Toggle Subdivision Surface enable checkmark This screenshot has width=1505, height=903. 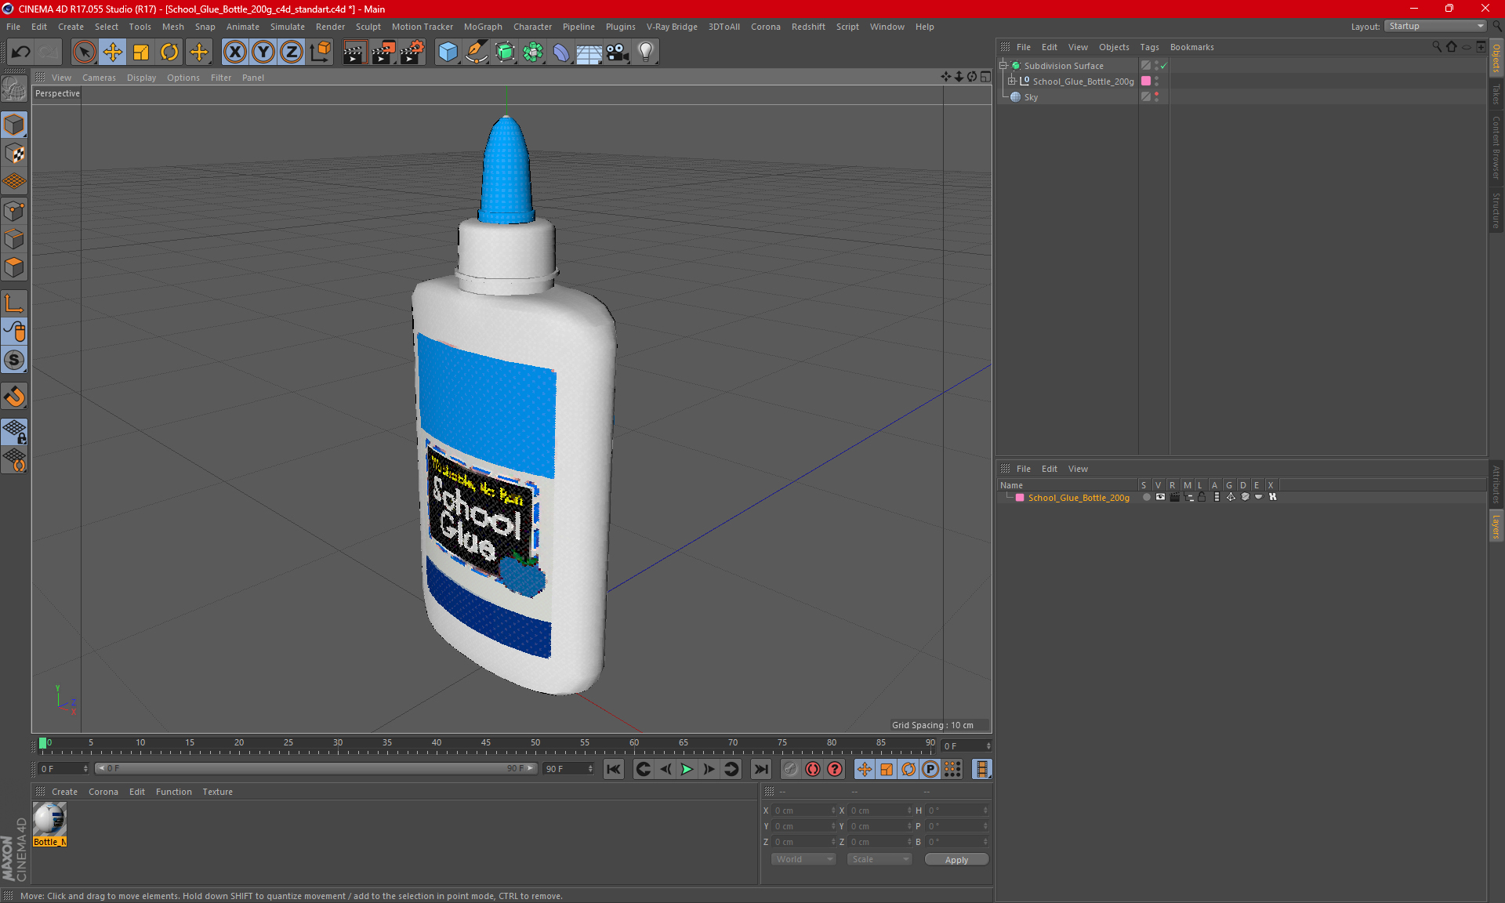[1164, 66]
